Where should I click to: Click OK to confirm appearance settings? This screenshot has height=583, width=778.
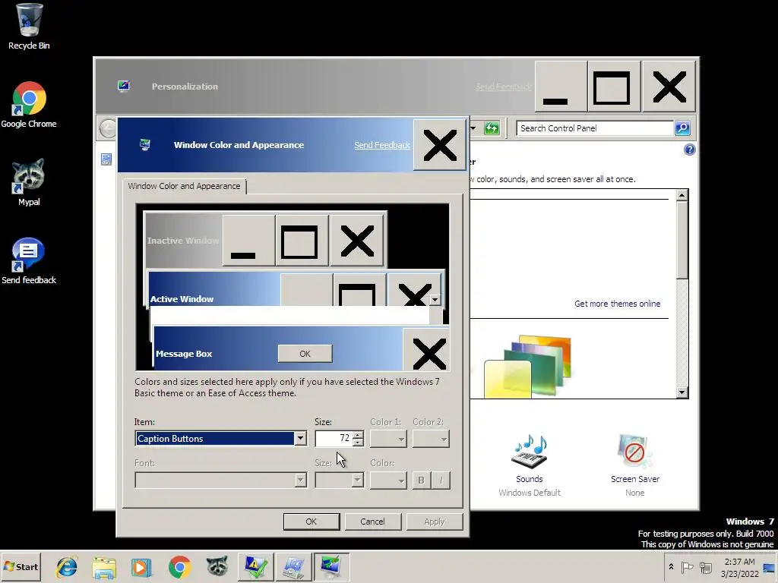(311, 522)
